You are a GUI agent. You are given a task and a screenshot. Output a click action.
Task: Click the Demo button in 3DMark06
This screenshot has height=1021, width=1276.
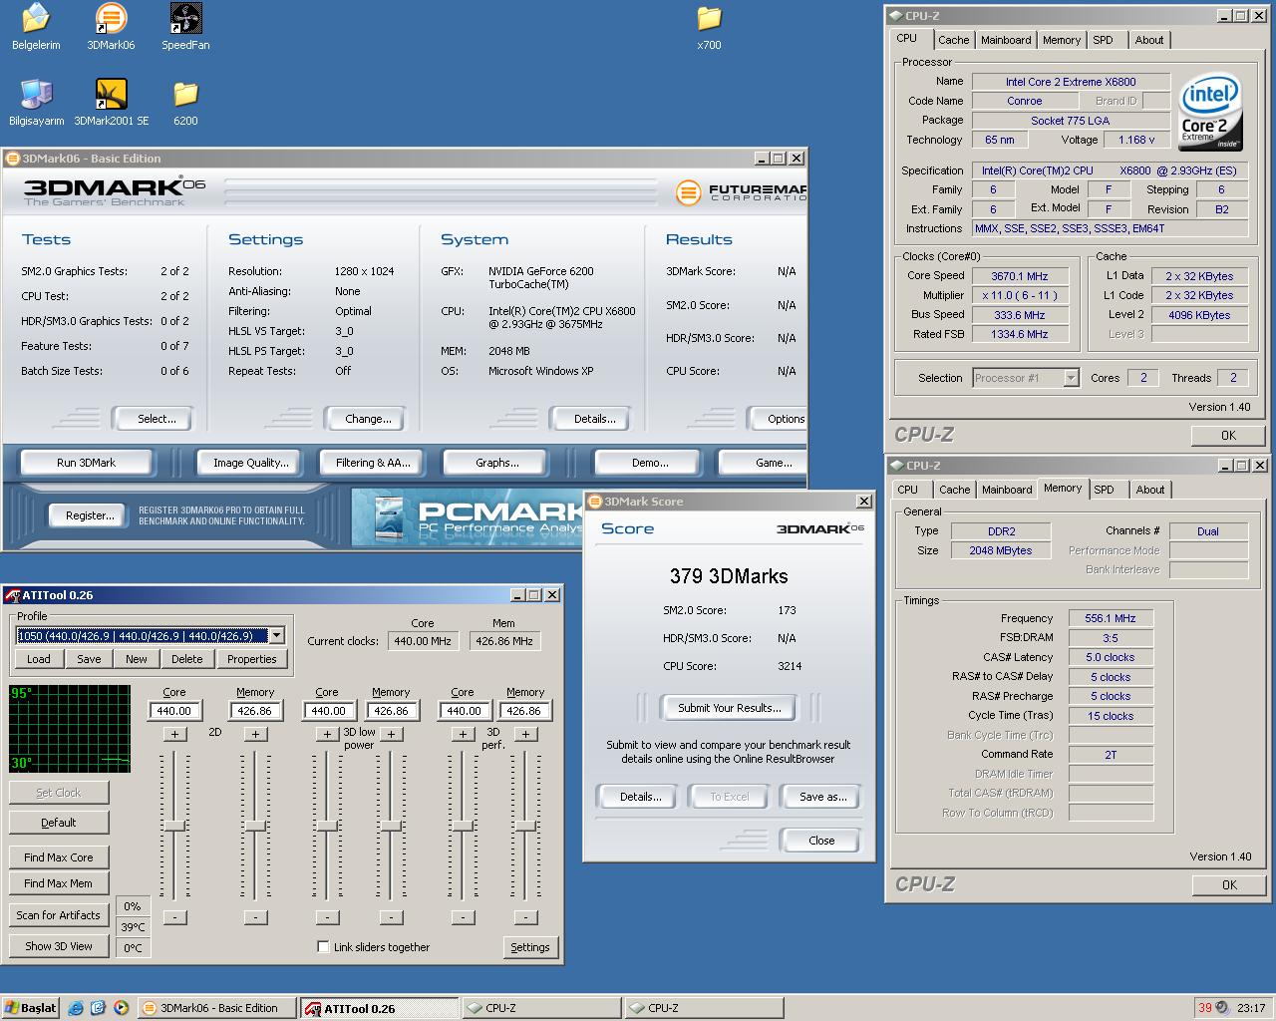pyautogui.click(x=650, y=463)
